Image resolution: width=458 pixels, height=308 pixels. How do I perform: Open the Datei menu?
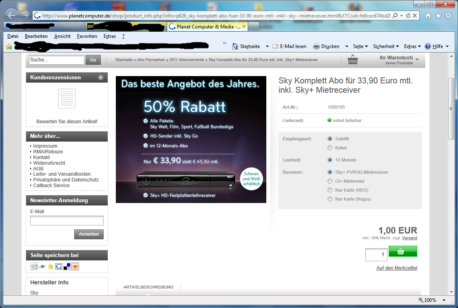13,36
